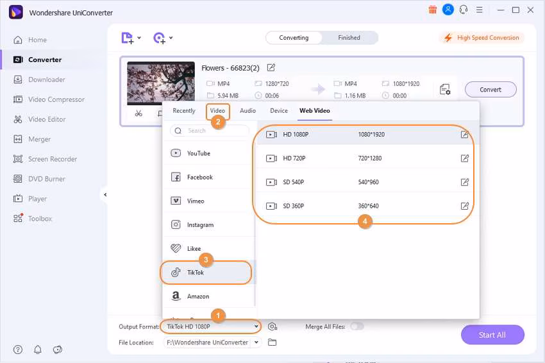Edit the HD 1080P preset settings
The image size is (545, 363).
[464, 135]
